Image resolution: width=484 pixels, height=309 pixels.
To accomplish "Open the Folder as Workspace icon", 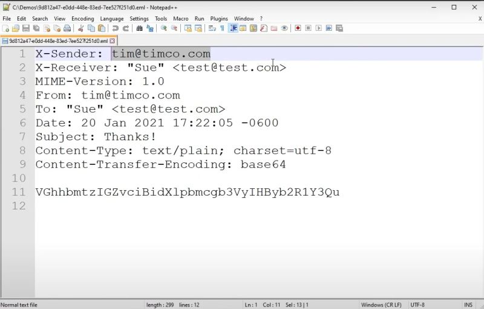I will [274, 28].
